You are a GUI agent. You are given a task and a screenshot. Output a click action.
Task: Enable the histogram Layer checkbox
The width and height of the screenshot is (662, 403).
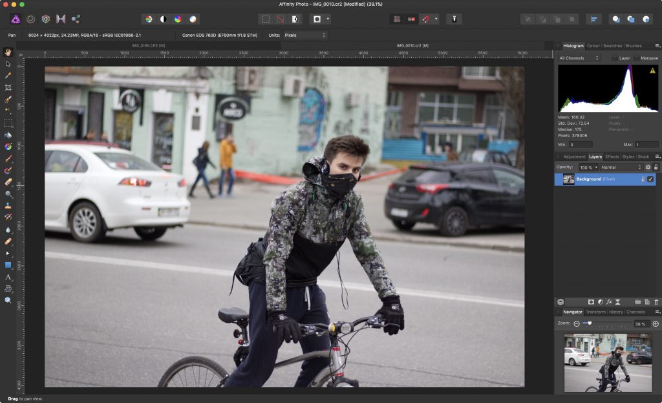point(615,58)
